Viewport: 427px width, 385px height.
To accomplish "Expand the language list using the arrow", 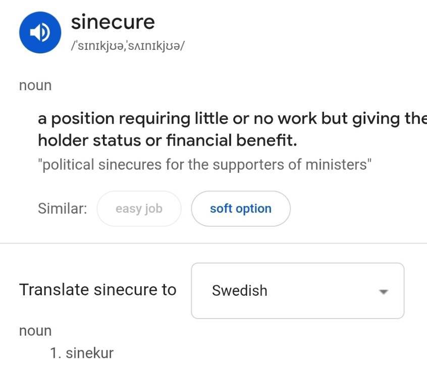I will point(384,291).
